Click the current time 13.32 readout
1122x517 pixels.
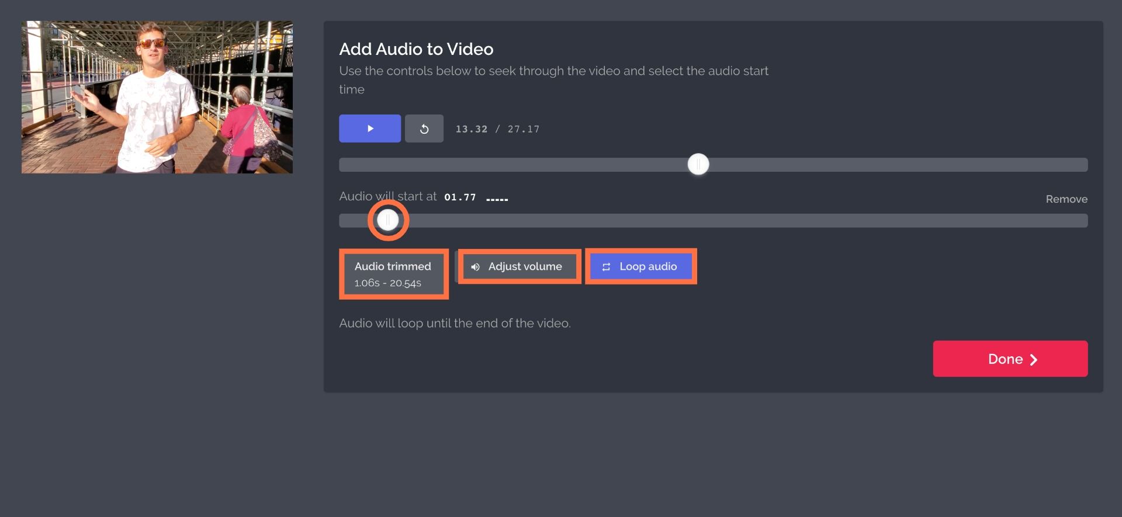(471, 129)
